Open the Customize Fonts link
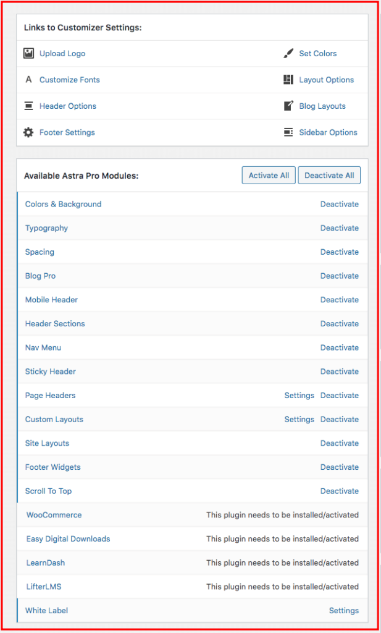381x633 pixels. tap(69, 80)
